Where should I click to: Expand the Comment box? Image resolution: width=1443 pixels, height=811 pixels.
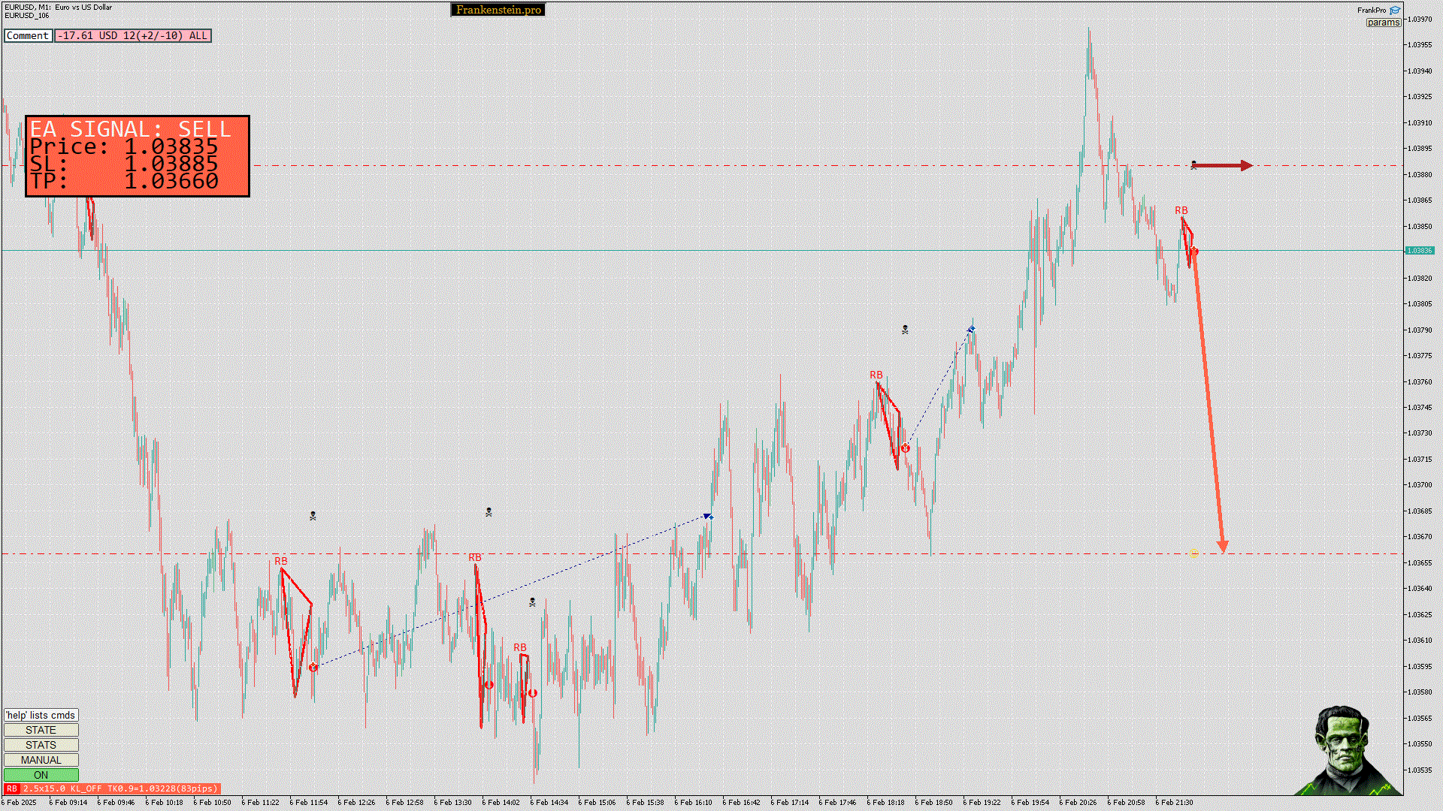click(x=28, y=35)
